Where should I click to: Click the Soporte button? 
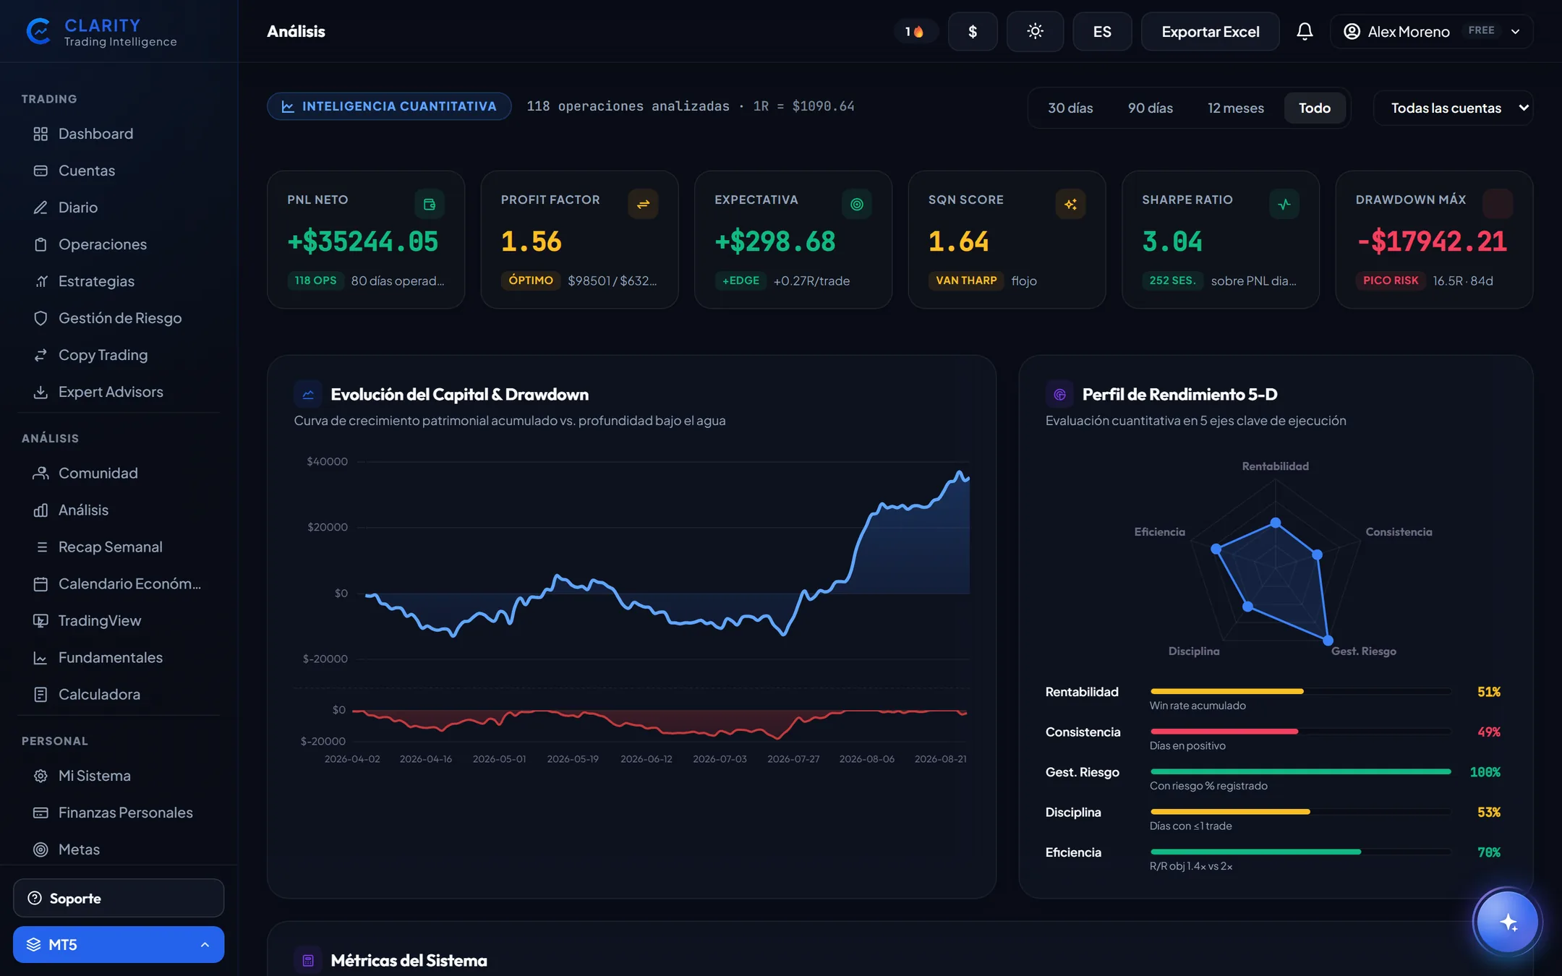[119, 898]
